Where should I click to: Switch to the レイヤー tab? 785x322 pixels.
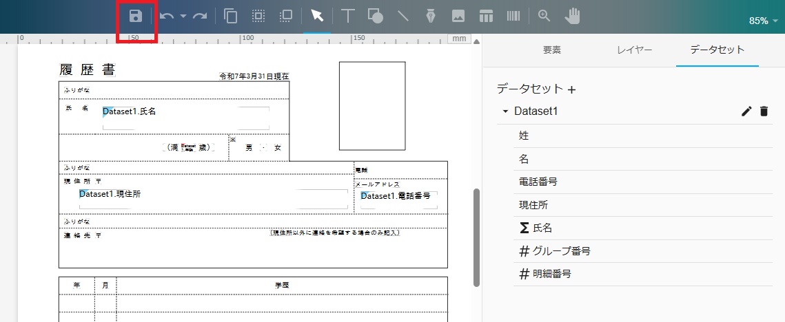coord(634,50)
